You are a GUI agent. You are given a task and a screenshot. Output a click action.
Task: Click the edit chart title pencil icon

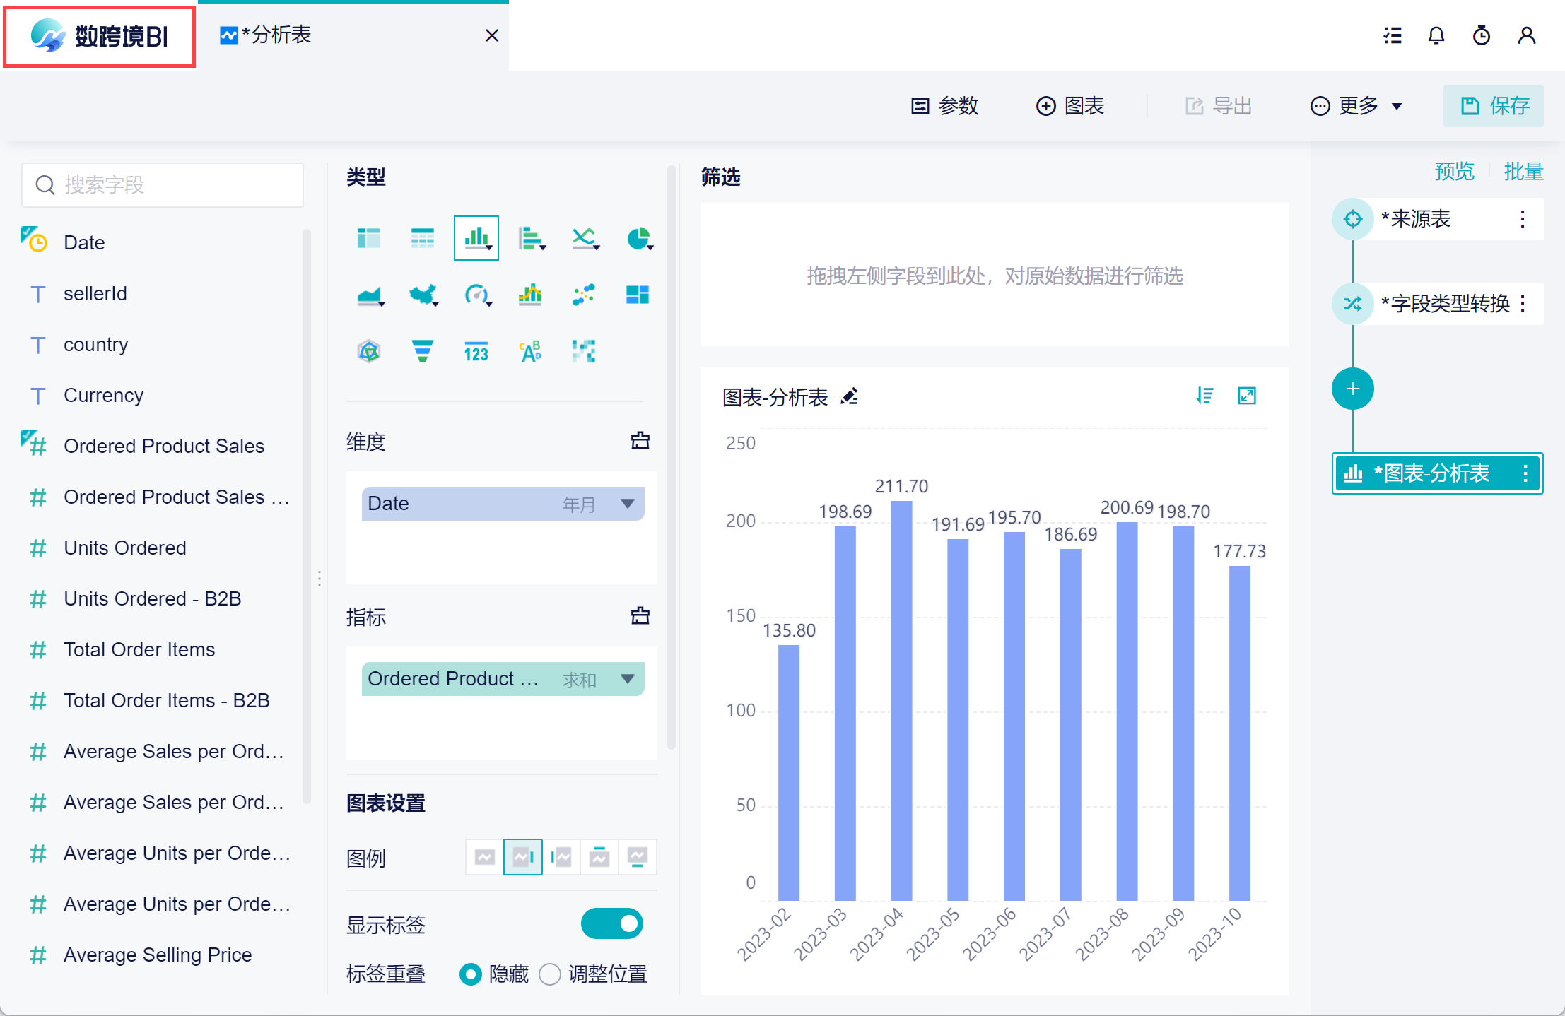coord(850,397)
